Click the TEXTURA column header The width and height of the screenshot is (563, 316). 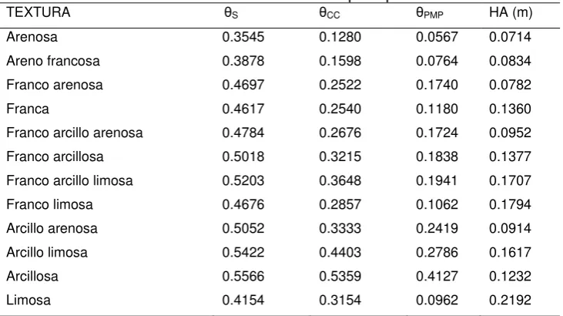(38, 12)
